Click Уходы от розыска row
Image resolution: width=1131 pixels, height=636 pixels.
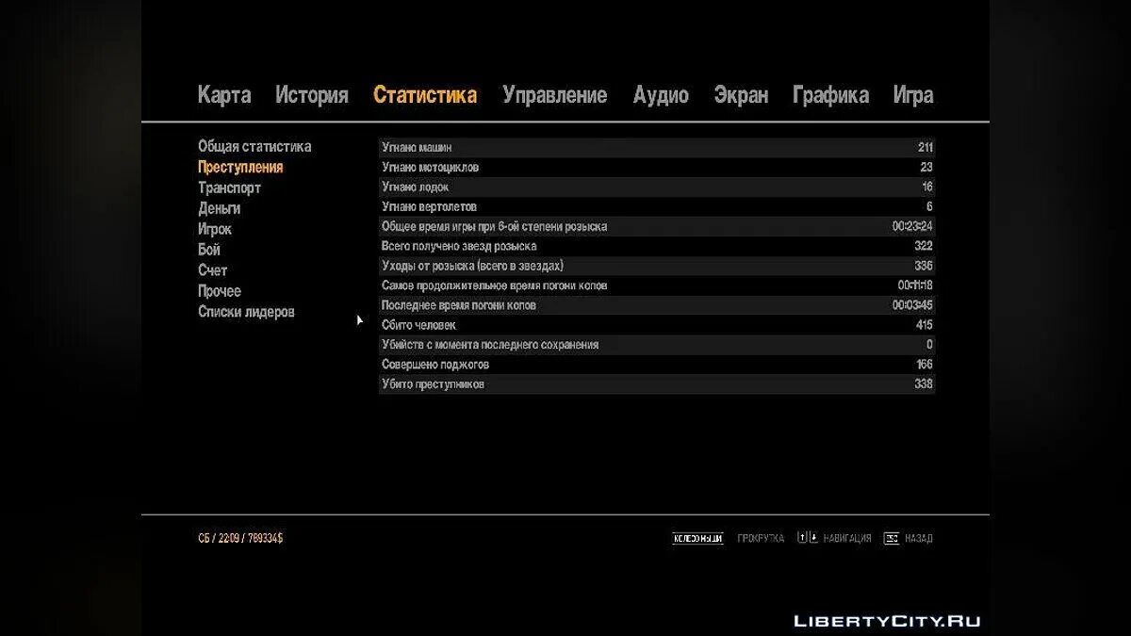657,266
